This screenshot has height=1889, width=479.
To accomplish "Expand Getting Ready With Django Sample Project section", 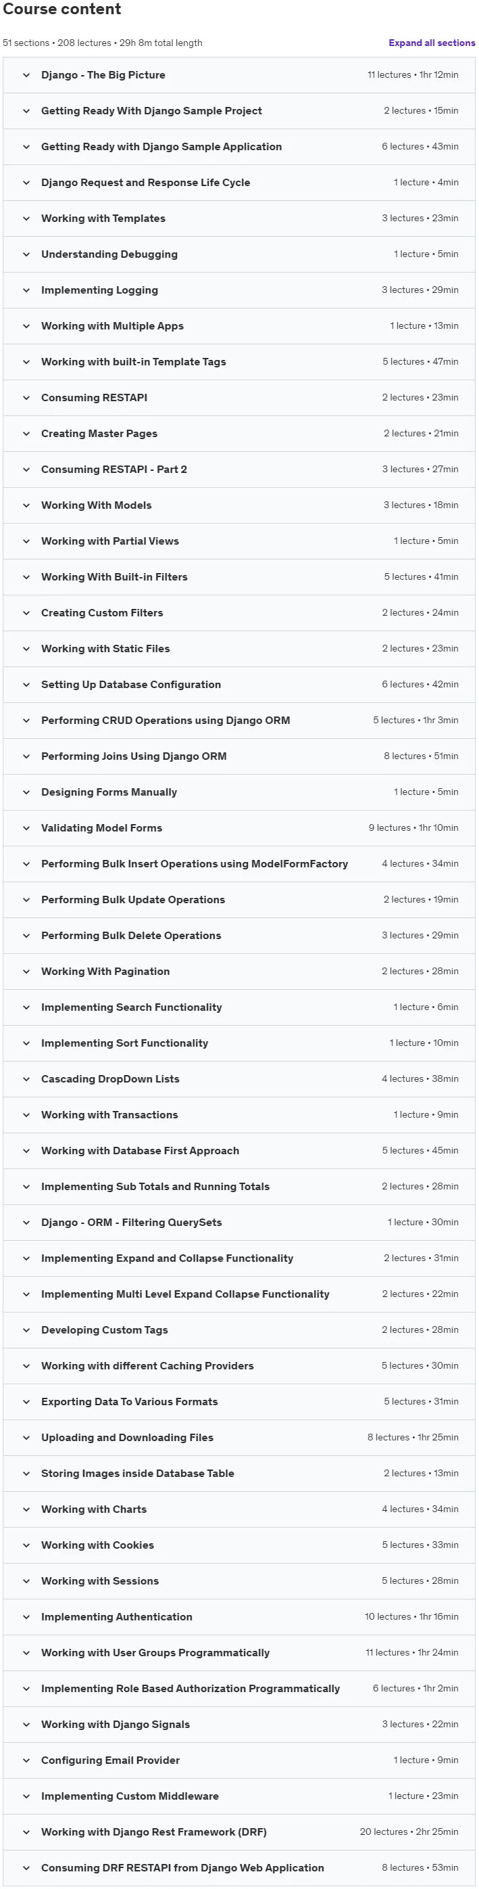I will tap(238, 111).
